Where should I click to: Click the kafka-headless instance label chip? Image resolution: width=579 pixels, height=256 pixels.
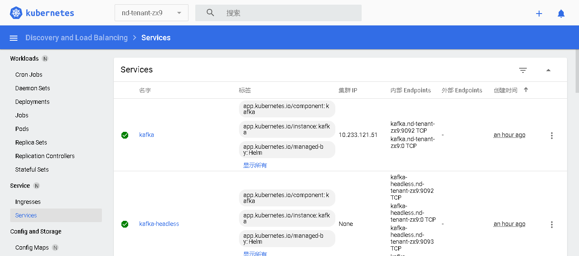point(287,218)
